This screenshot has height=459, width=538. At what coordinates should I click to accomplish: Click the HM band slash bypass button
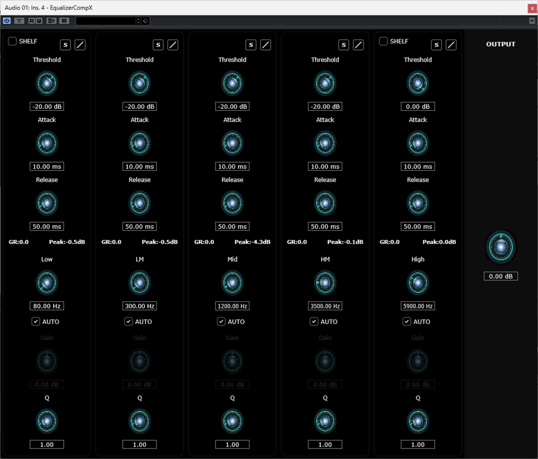[358, 45]
